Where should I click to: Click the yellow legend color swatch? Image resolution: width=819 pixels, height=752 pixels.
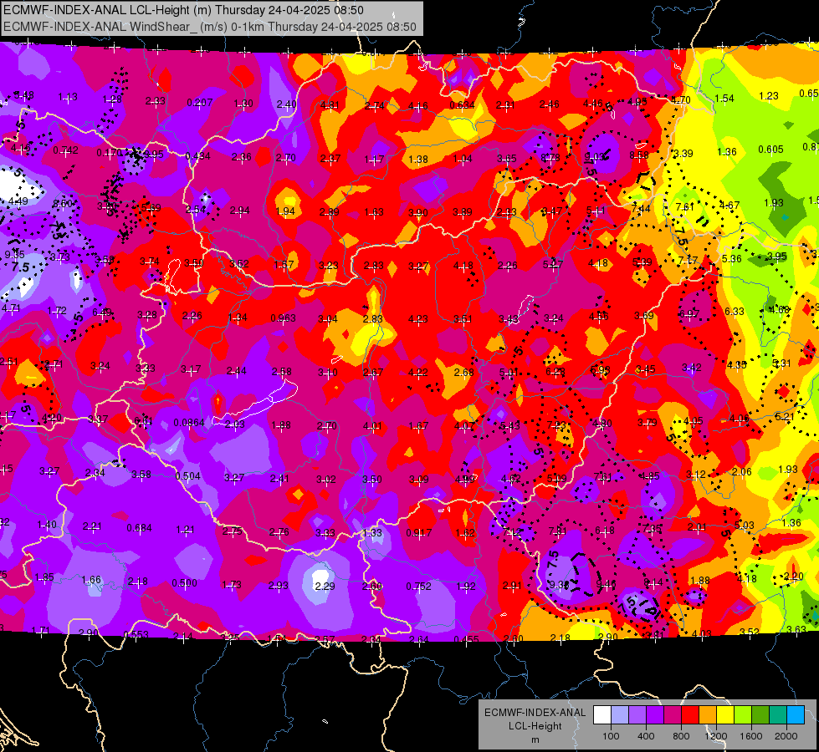tap(725, 715)
